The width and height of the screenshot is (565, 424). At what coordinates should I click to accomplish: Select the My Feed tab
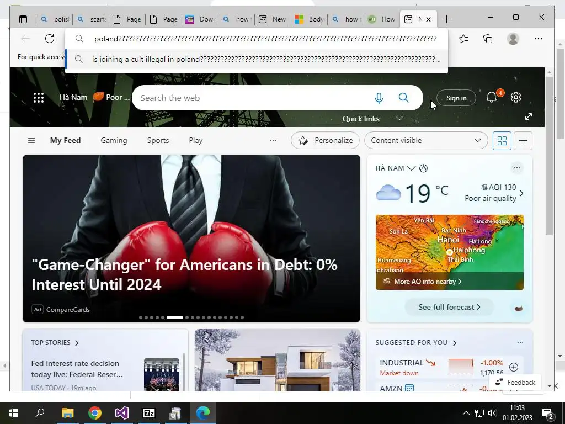[65, 141]
